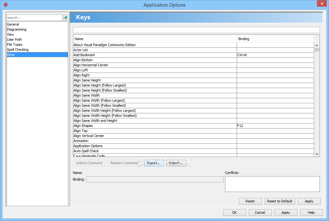Select the 'Align Right' row
Screen dimensions: 329x221
[193, 75]
